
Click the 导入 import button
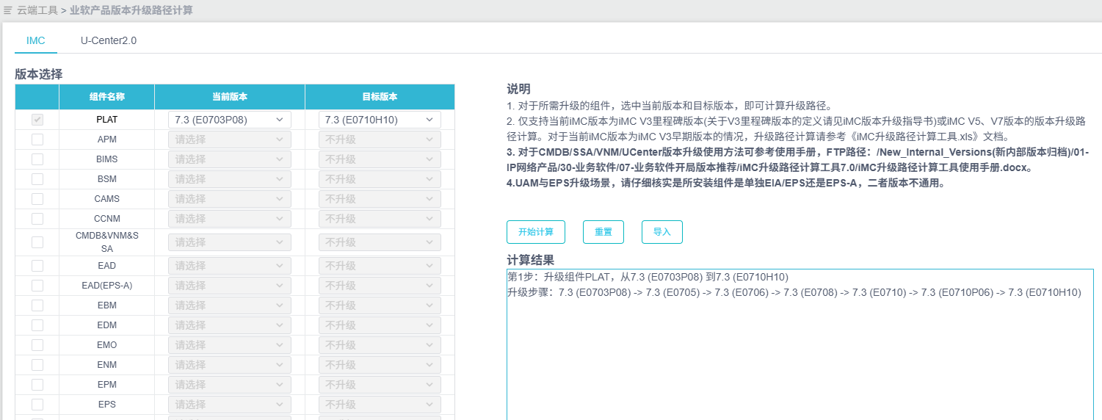(x=661, y=232)
